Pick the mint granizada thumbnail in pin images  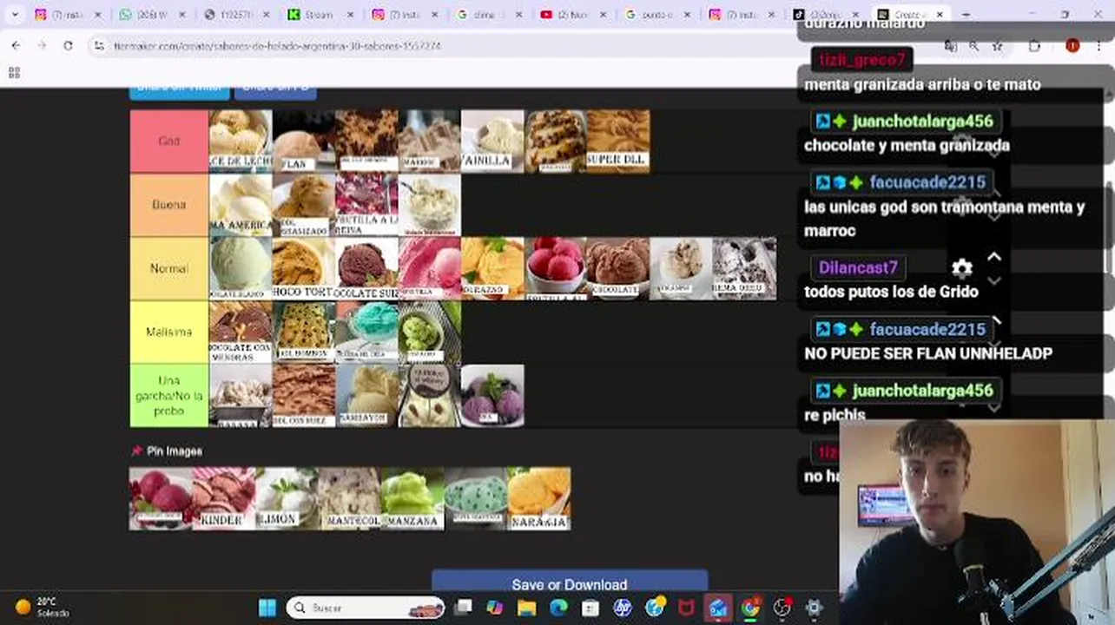tap(476, 498)
